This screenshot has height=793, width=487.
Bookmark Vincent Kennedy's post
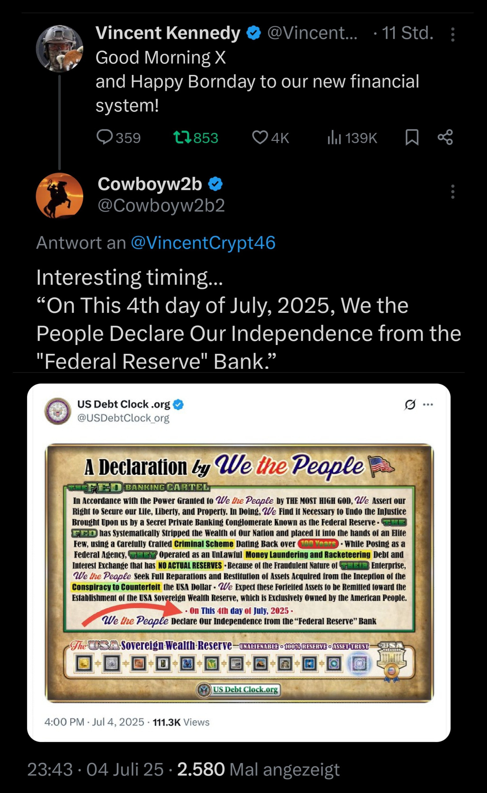(x=412, y=137)
